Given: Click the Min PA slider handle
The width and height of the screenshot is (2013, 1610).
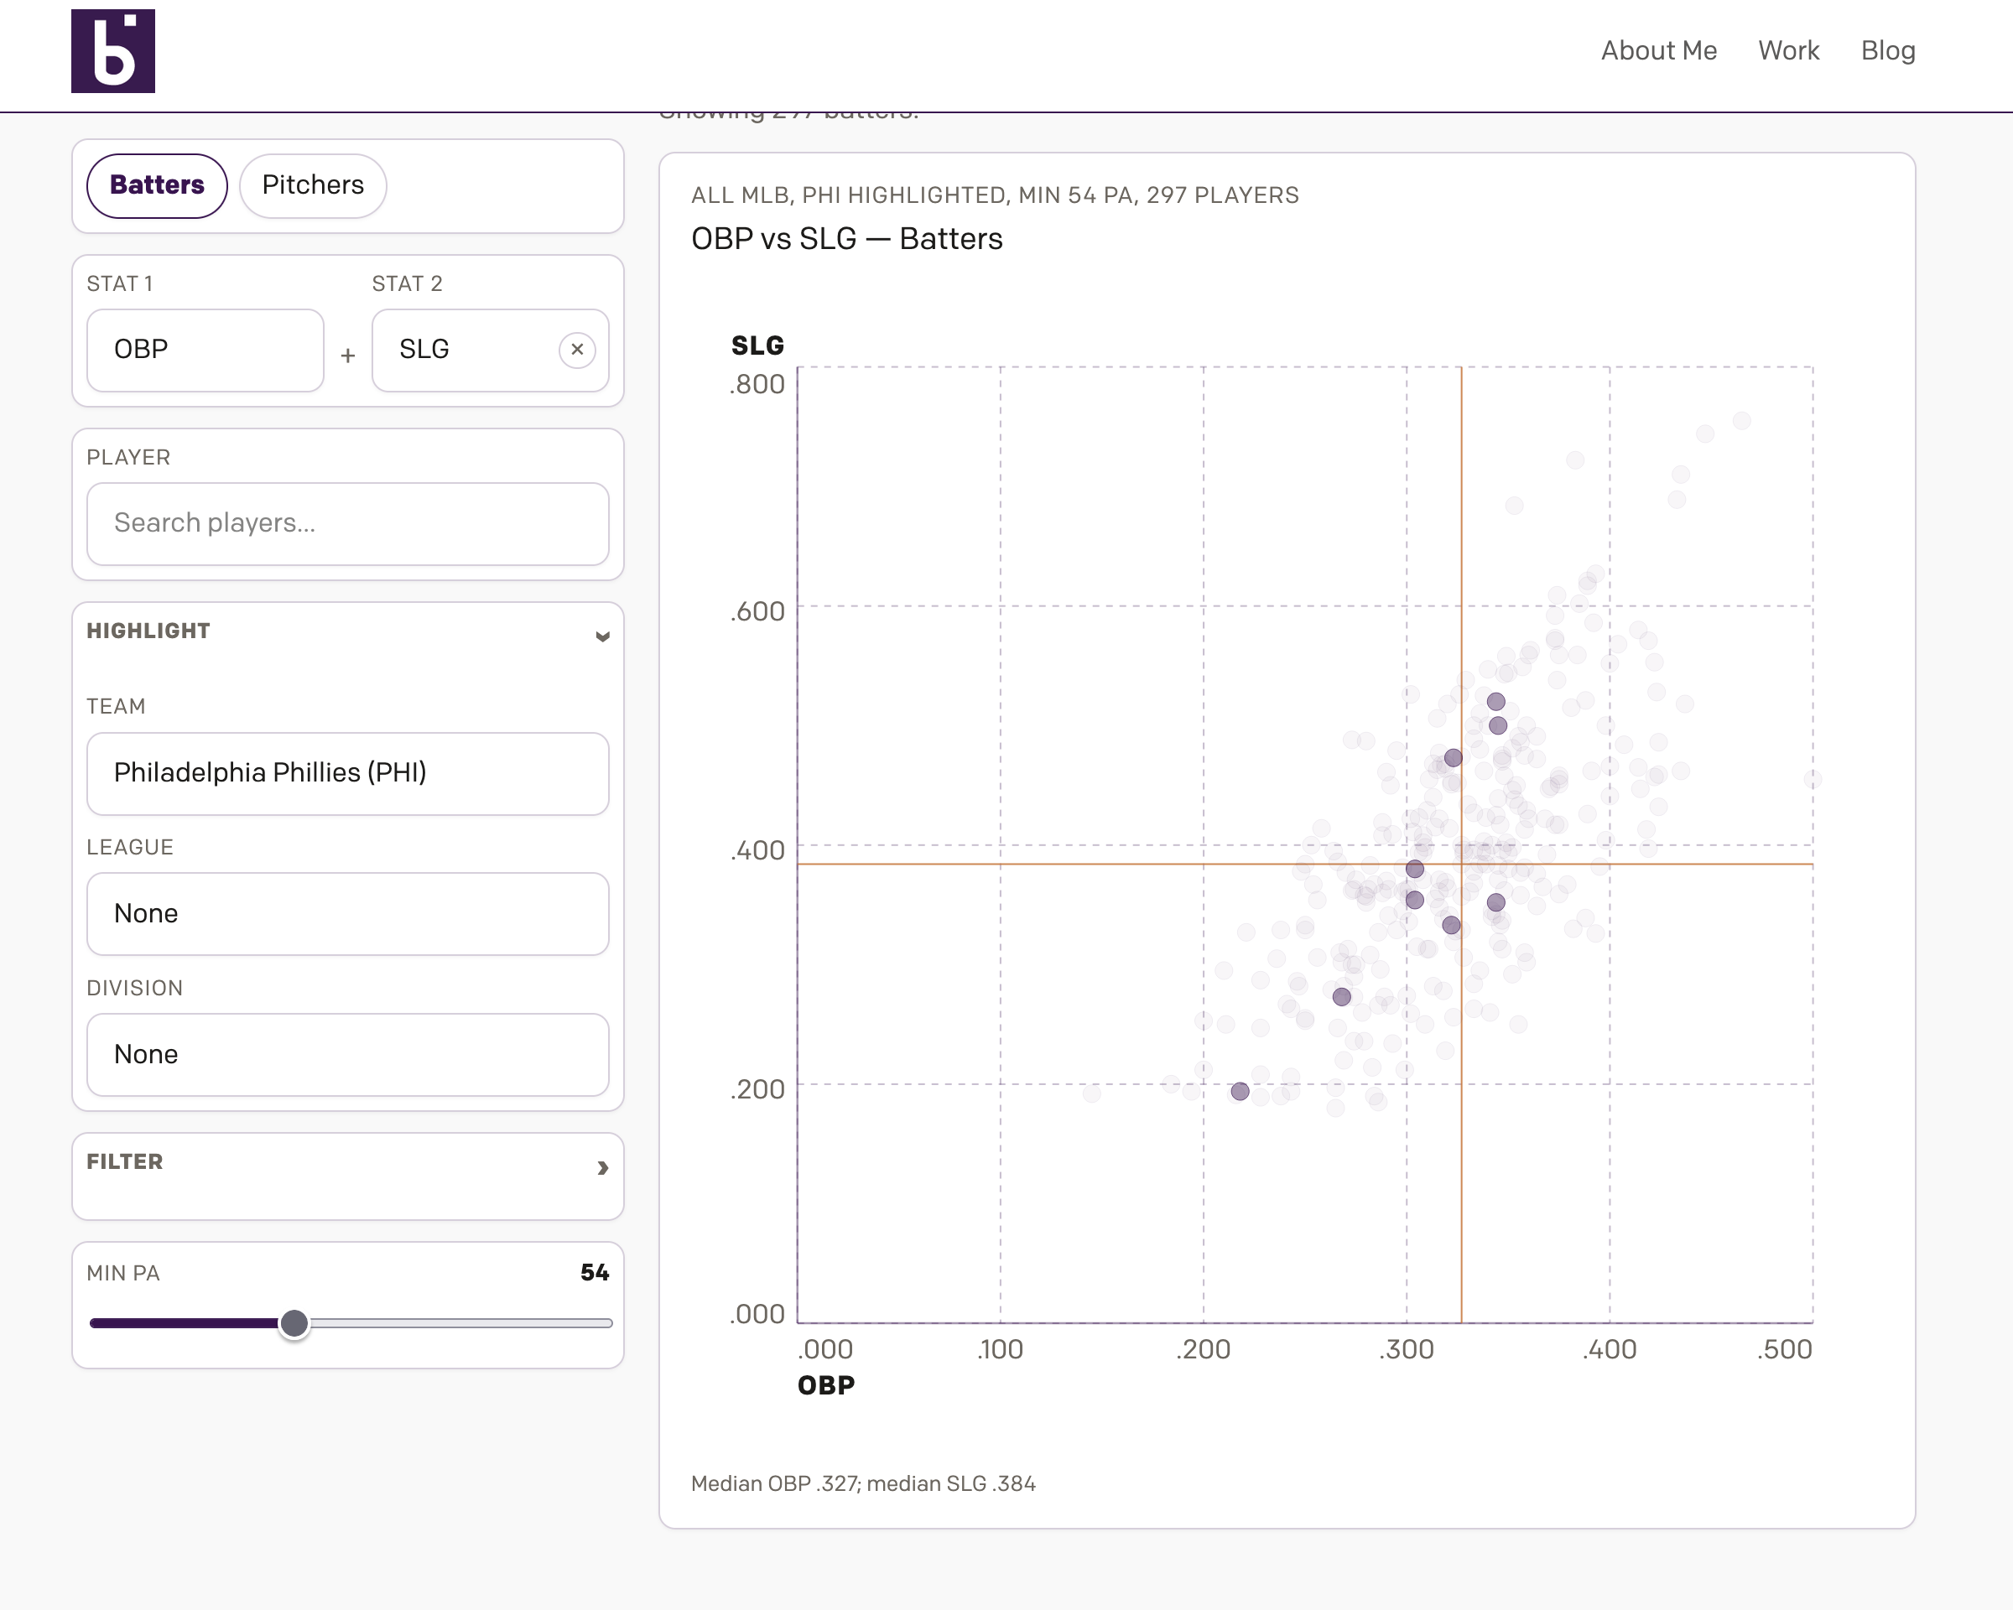Looking at the screenshot, I should click(x=294, y=1322).
